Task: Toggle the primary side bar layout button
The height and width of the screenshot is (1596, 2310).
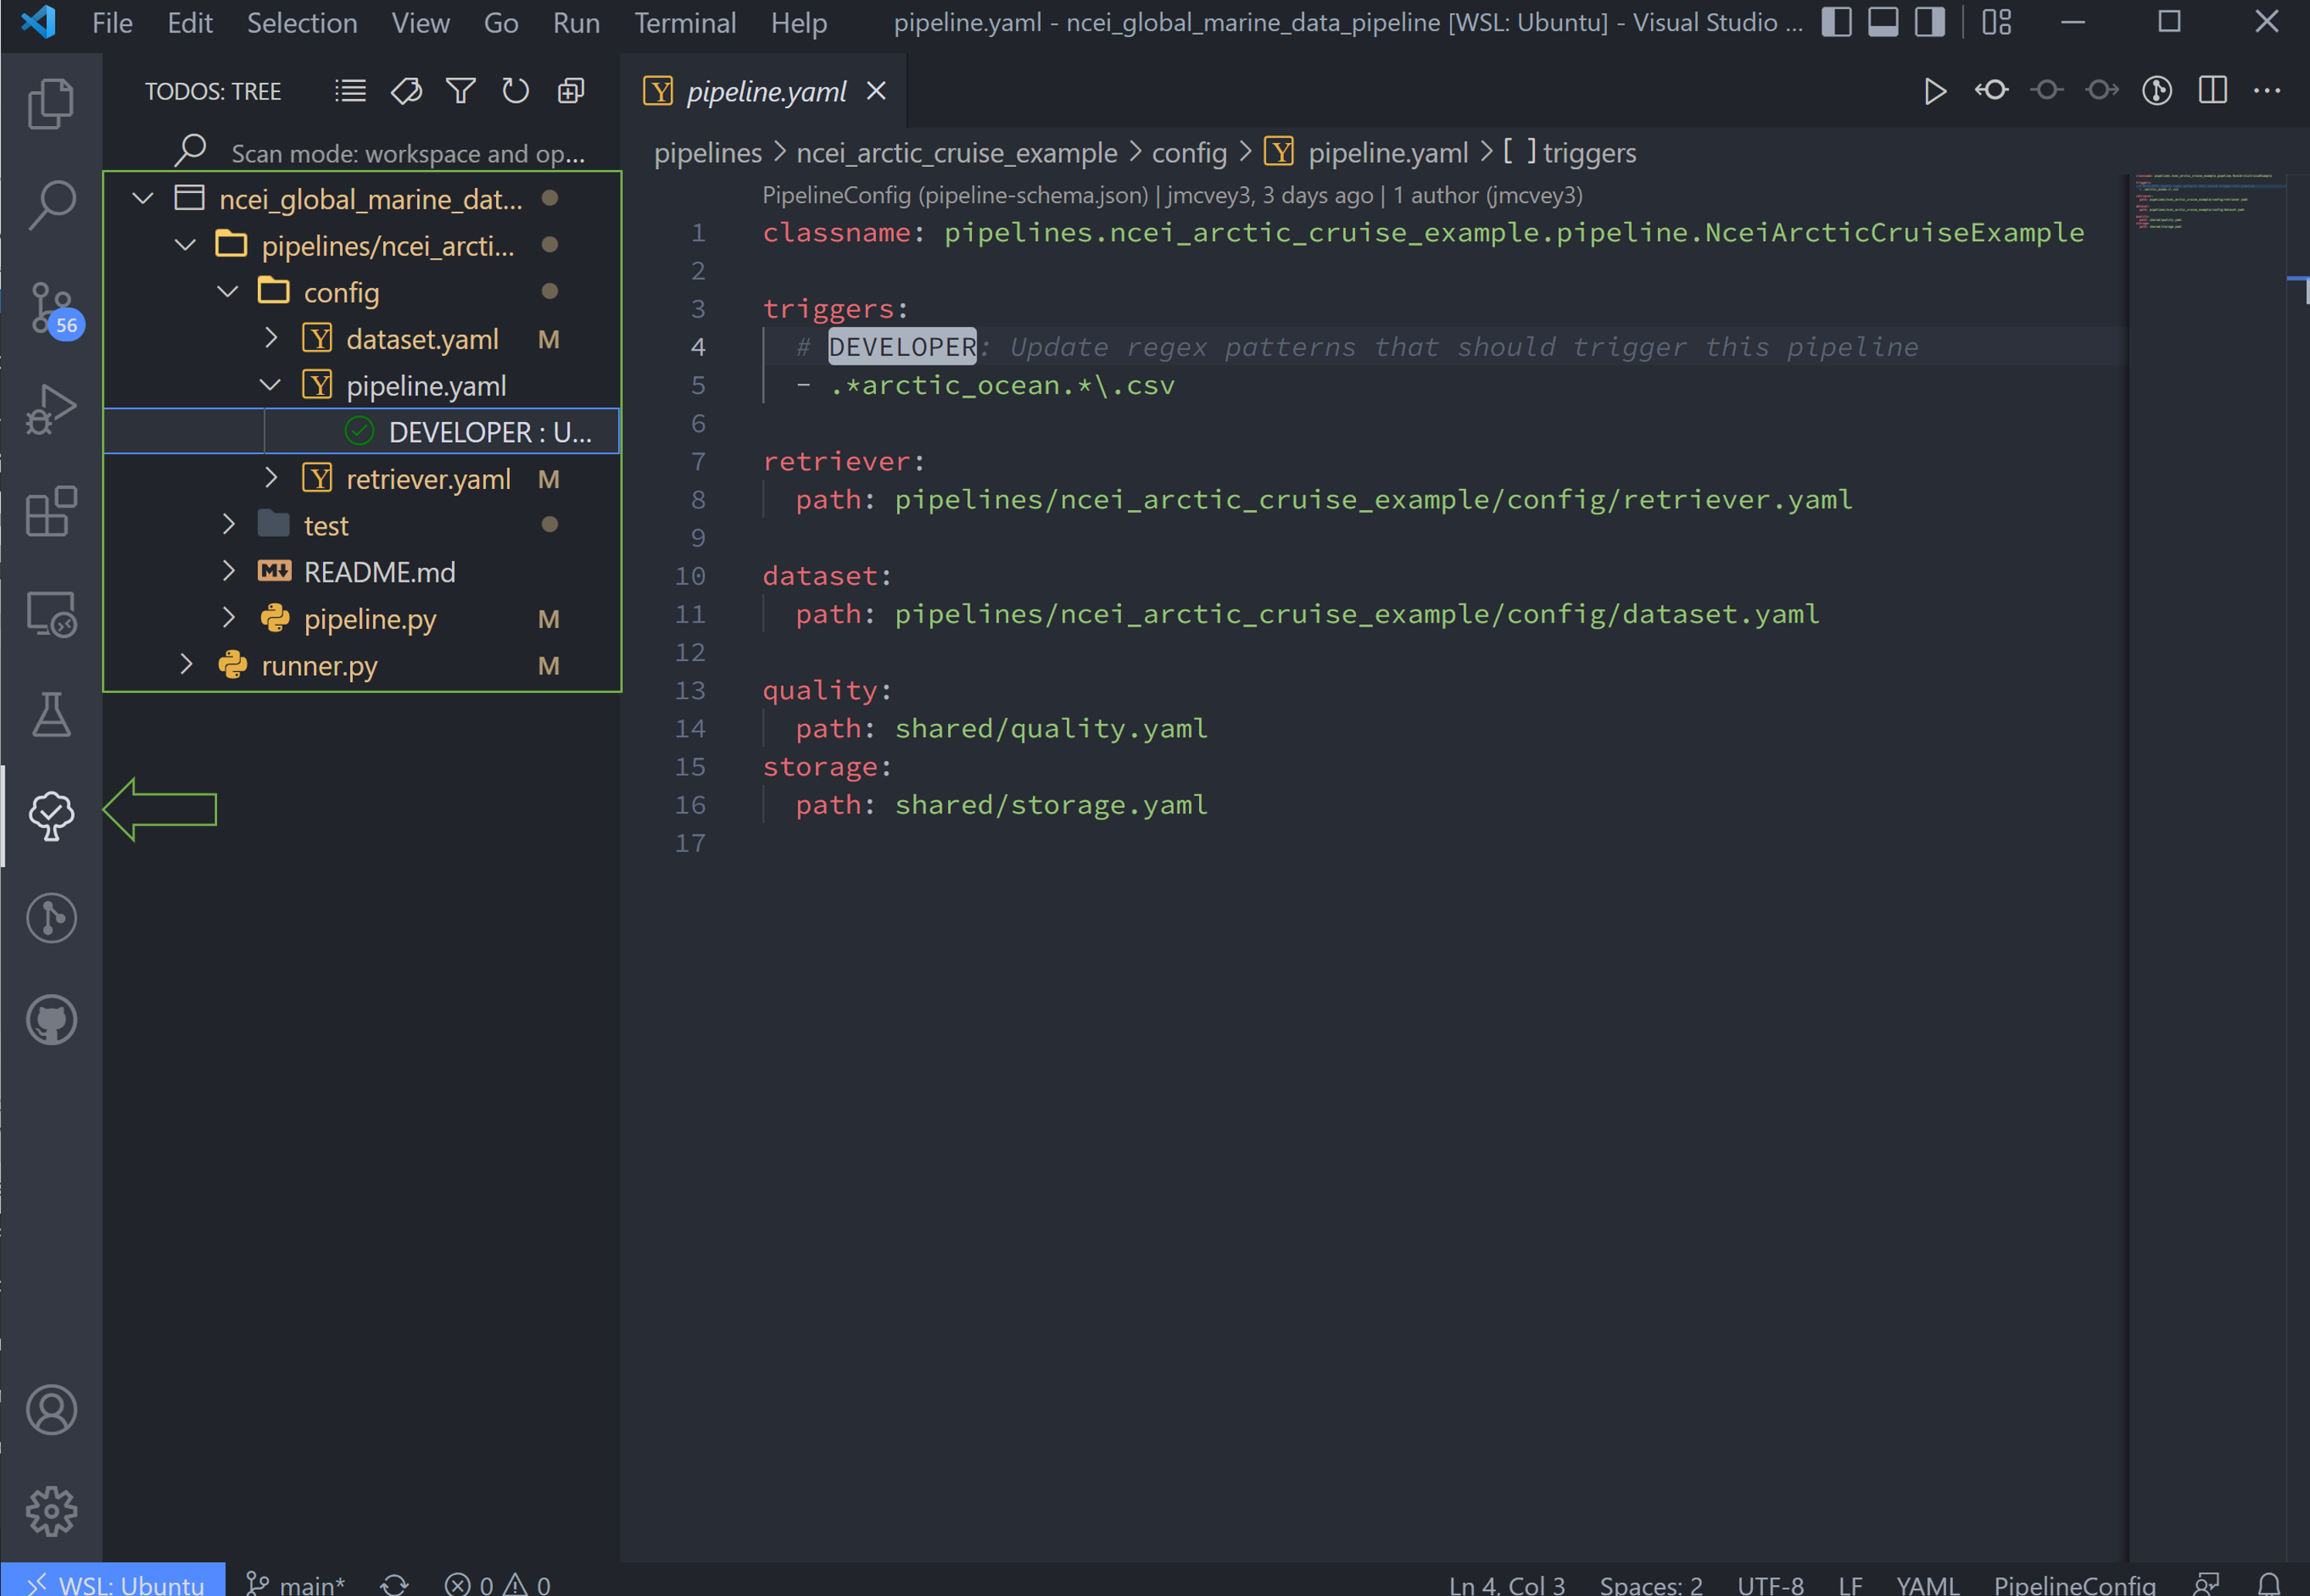Action: [1836, 22]
